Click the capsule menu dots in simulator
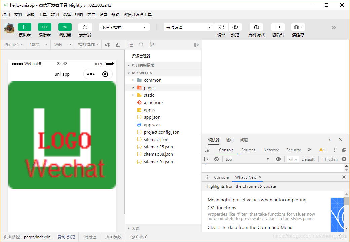Screen dimensions: 350x242 click(91, 74)
